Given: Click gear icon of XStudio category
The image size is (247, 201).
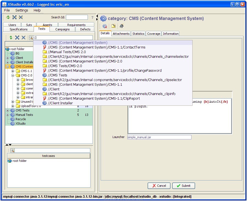Looking at the screenshot, I should (12, 124).
